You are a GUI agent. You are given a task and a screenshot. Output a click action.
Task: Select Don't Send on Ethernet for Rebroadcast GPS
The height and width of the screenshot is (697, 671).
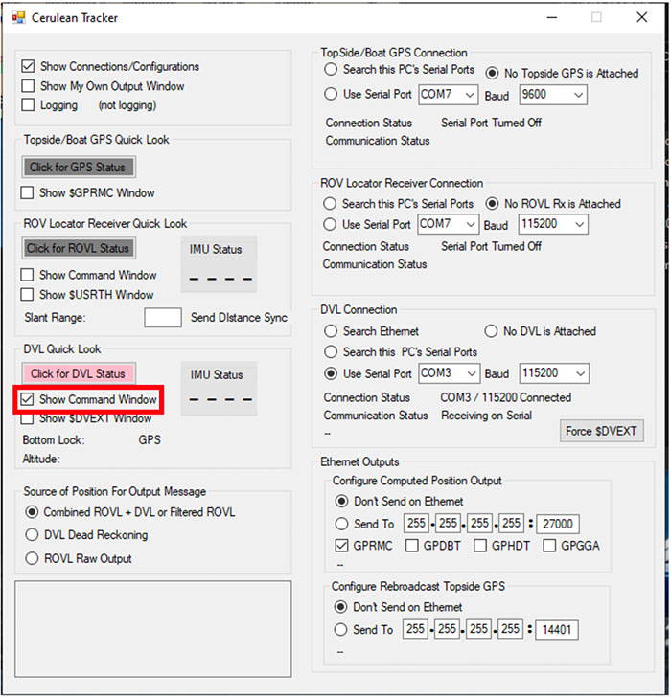point(340,607)
